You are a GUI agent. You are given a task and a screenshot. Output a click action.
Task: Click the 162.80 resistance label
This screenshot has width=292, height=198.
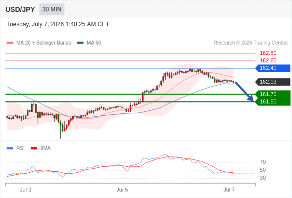pyautogui.click(x=268, y=53)
